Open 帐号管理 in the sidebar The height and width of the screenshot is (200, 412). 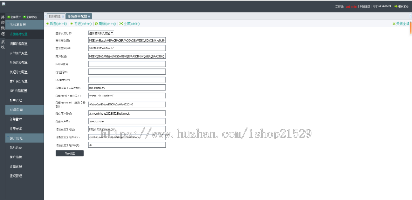click(25, 100)
